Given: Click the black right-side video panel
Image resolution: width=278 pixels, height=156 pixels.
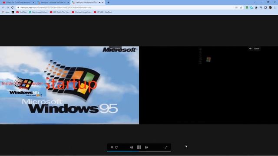Looking at the screenshot, I should 208,85.
